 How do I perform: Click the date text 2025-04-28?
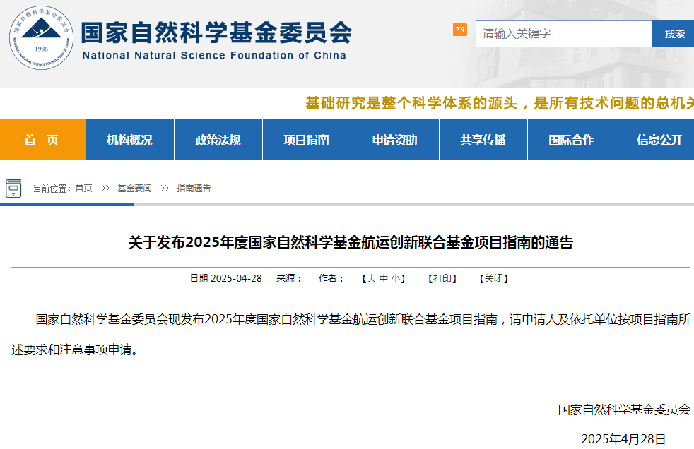[x=236, y=278]
